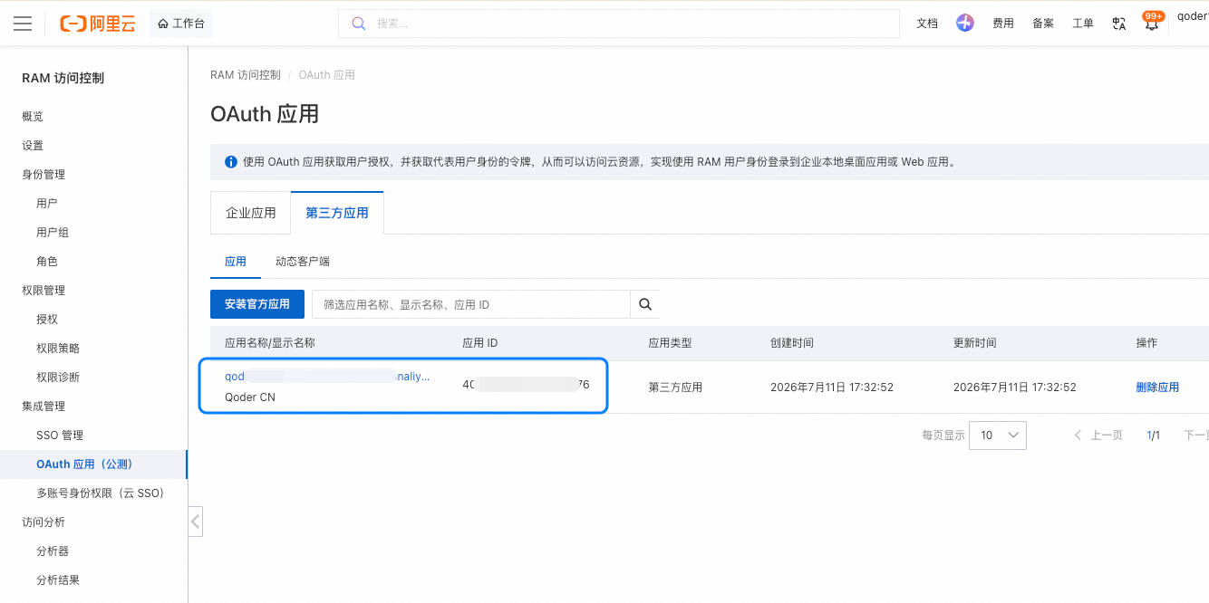Select the 动态客户端 sub-tab
The image size is (1209, 603).
(303, 262)
